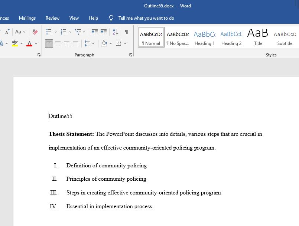This screenshot has height=226, width=299.
Task: Click the Tell me what you want to do box
Action: coord(146,18)
